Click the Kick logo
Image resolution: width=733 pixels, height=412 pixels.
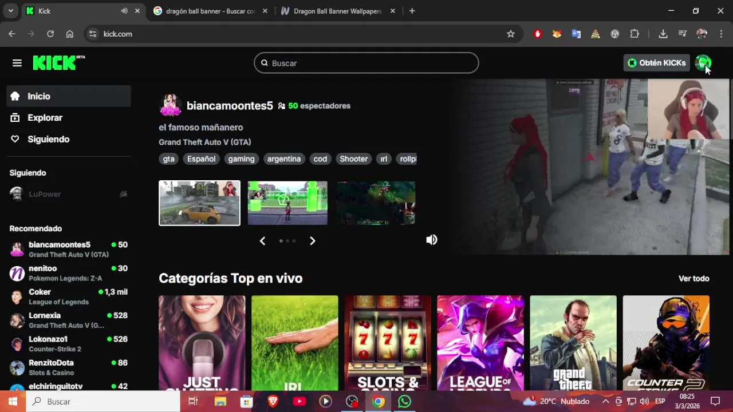click(59, 62)
